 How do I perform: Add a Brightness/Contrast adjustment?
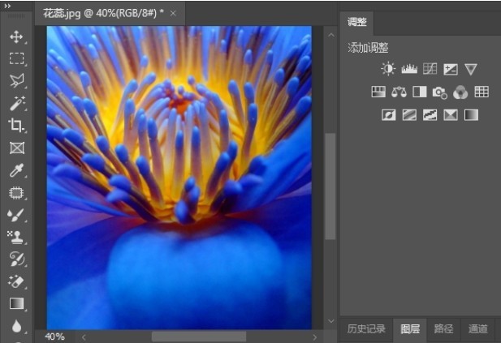[x=388, y=70]
